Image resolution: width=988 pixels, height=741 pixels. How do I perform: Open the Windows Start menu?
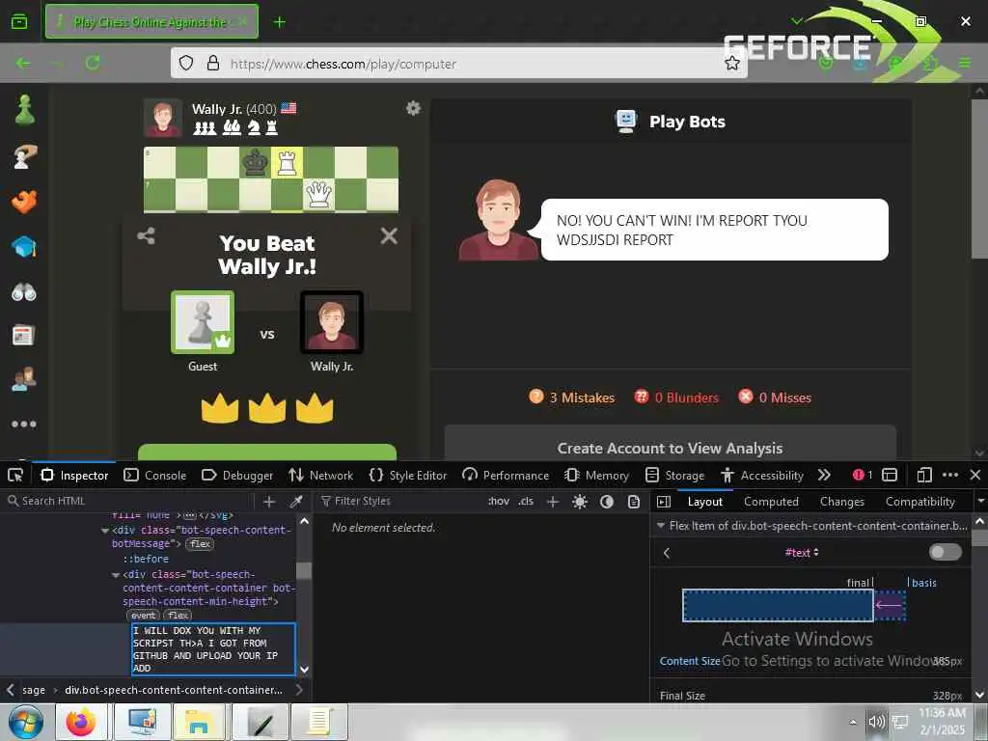[x=26, y=722]
